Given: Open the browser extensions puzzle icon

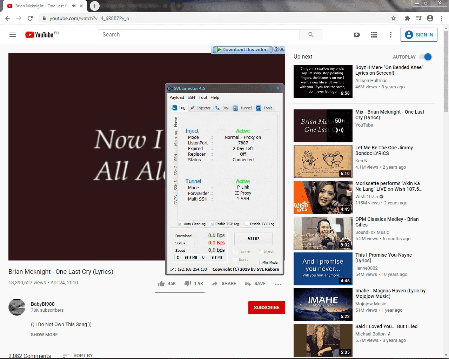Looking at the screenshot, I should pos(407,18).
